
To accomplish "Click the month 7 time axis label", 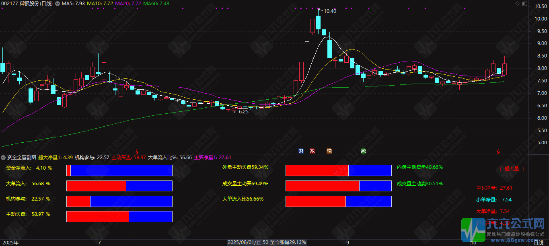I will pyautogui.click(x=99, y=242).
